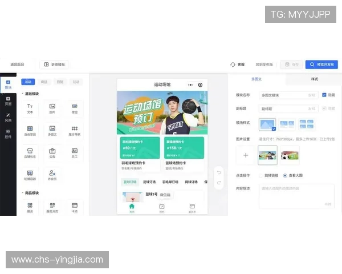Click the circular target icon in preview header
Image resolution: width=342 pixels, height=274 pixels.
(x=200, y=85)
